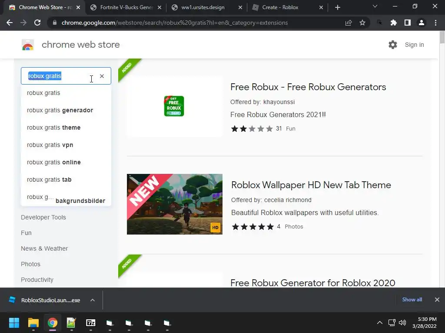Image resolution: width=445 pixels, height=333 pixels.
Task: Open the tab search chevron
Action: 375,6
